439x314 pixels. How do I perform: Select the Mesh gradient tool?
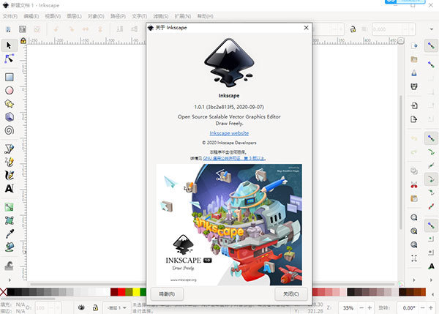pyautogui.click(x=10, y=220)
